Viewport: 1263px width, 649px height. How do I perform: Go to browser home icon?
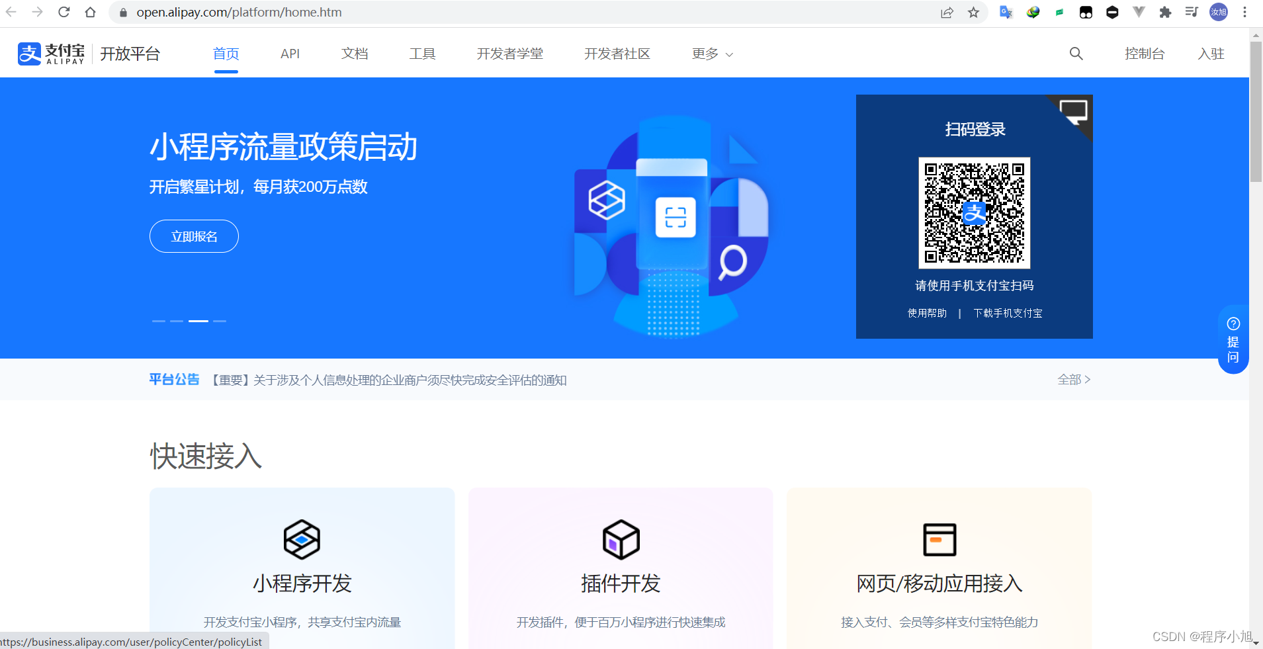click(x=91, y=12)
